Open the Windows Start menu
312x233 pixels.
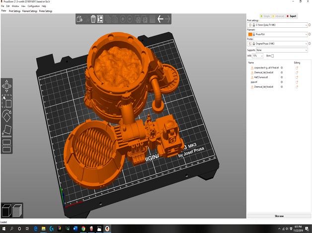[4, 229]
